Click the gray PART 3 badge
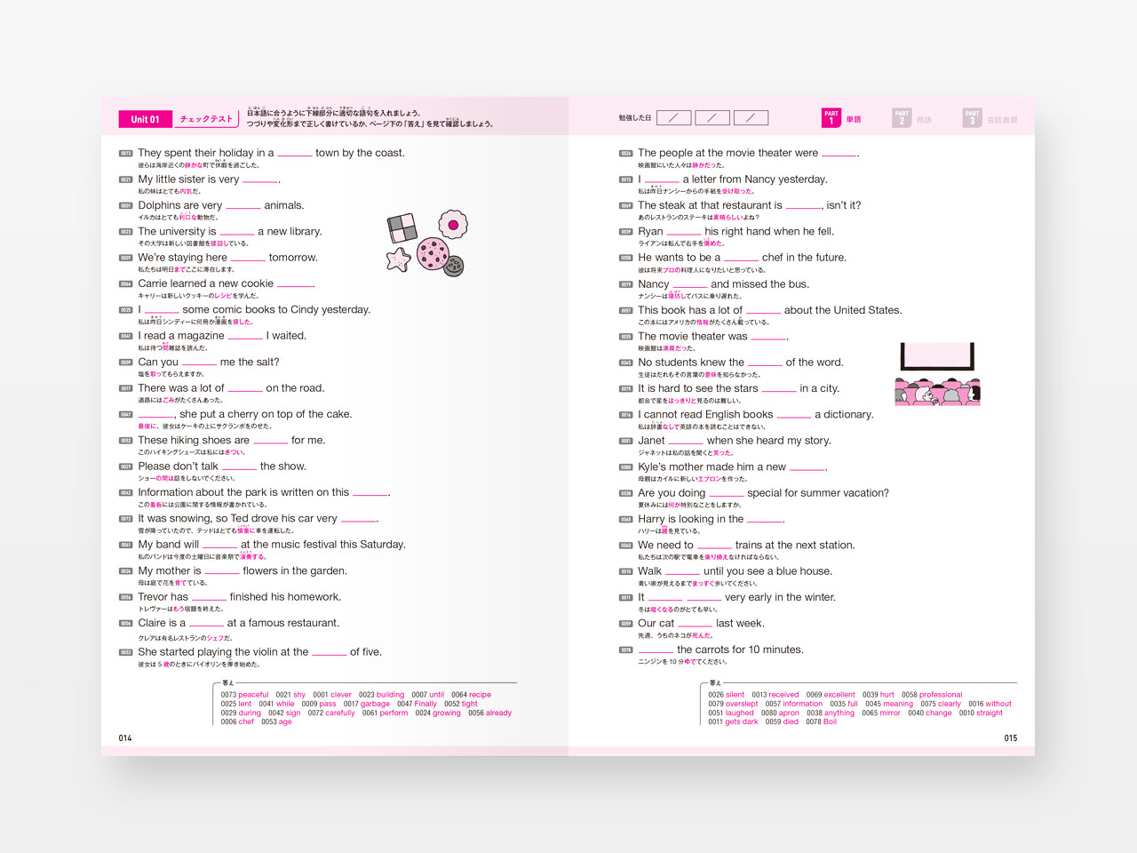Viewport: 1137px width, 853px height. click(x=972, y=118)
